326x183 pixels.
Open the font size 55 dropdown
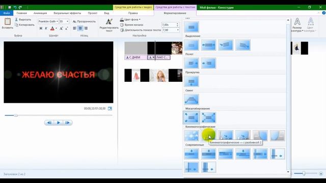click(x=67, y=21)
